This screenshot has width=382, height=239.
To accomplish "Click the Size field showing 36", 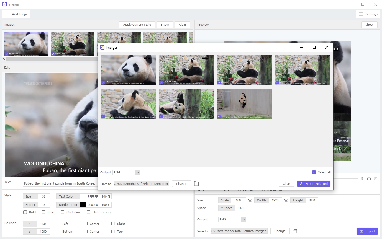I will coord(44,196).
